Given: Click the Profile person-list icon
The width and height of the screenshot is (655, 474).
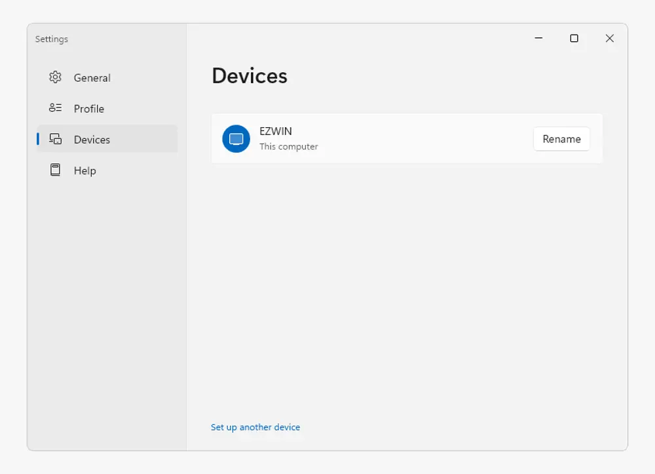Looking at the screenshot, I should (x=56, y=108).
